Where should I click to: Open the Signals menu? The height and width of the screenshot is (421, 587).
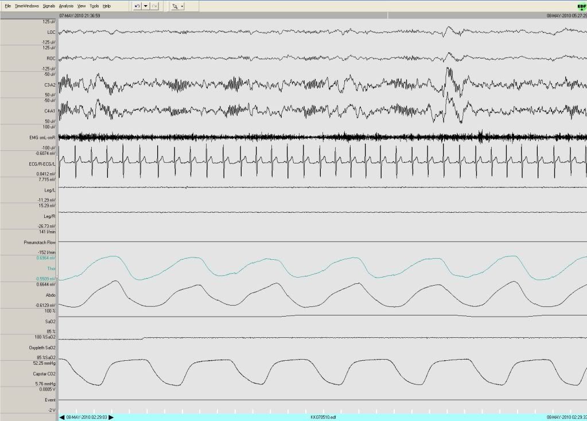pyautogui.click(x=49, y=6)
